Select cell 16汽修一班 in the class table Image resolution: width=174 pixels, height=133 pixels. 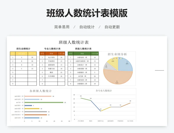(82, 76)
